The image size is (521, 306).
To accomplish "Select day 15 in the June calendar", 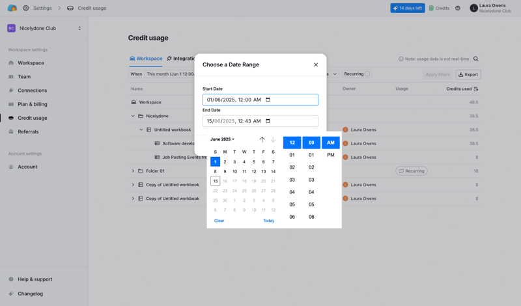I will [x=216, y=181].
